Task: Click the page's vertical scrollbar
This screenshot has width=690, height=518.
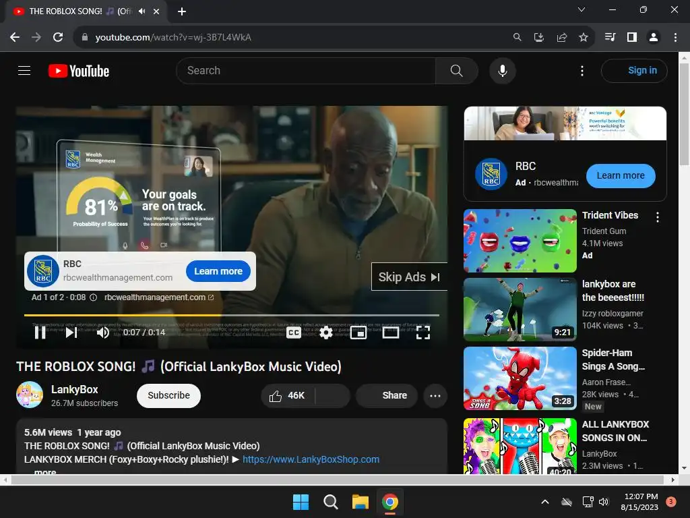Action: tap(684, 115)
